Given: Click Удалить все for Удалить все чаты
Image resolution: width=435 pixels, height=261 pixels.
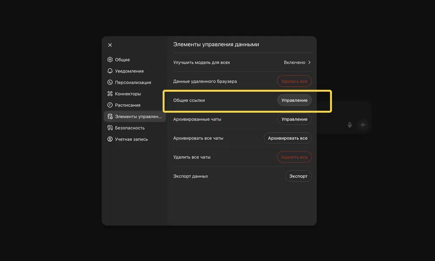Looking at the screenshot, I should tap(294, 157).
